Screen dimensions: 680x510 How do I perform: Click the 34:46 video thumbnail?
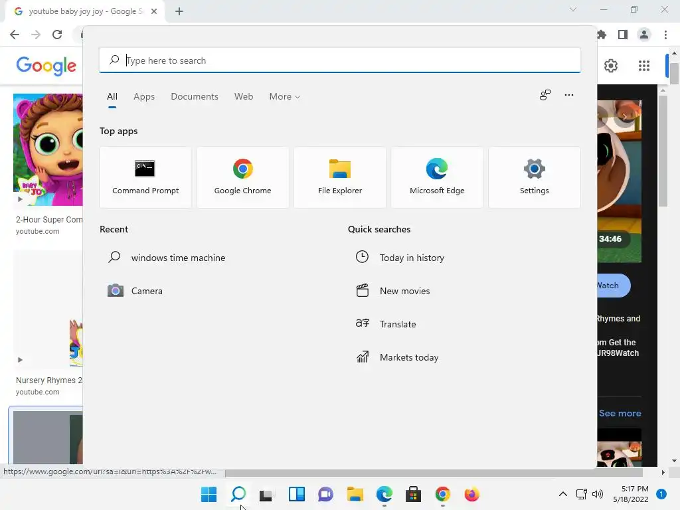click(x=619, y=181)
